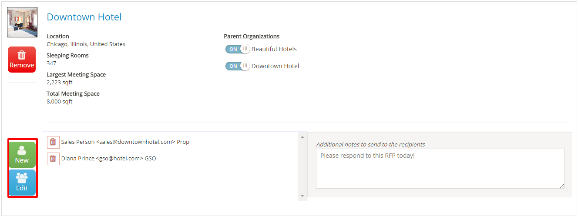Click the hotel room thumbnail image
Image resolution: width=578 pixels, height=216 pixels.
tap(22, 22)
